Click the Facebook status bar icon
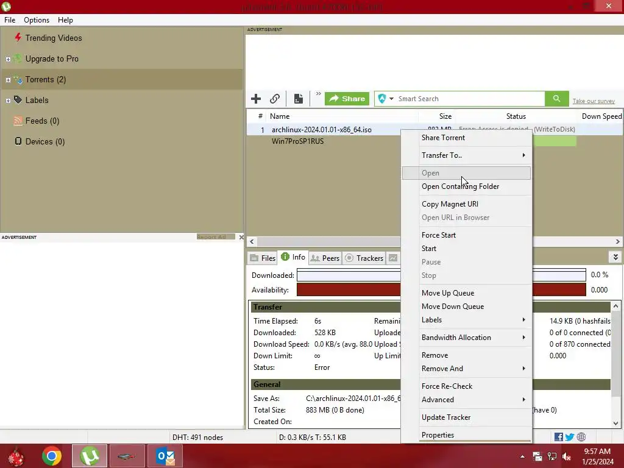 558,437
